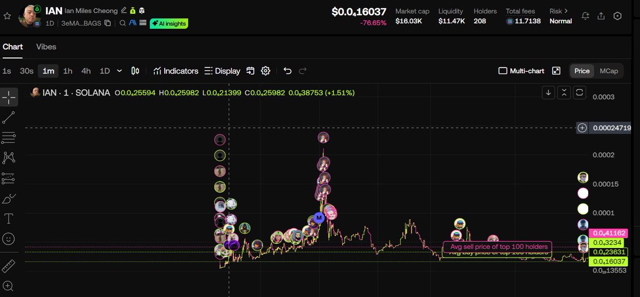The width and height of the screenshot is (640, 297).
Task: Activate the zoom in magnifier tool
Action: pos(9,286)
